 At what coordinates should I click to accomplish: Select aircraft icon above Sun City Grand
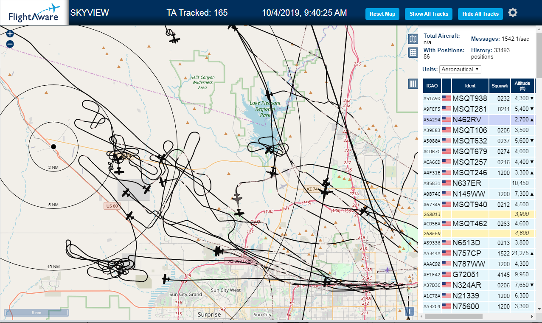[x=166, y=279]
